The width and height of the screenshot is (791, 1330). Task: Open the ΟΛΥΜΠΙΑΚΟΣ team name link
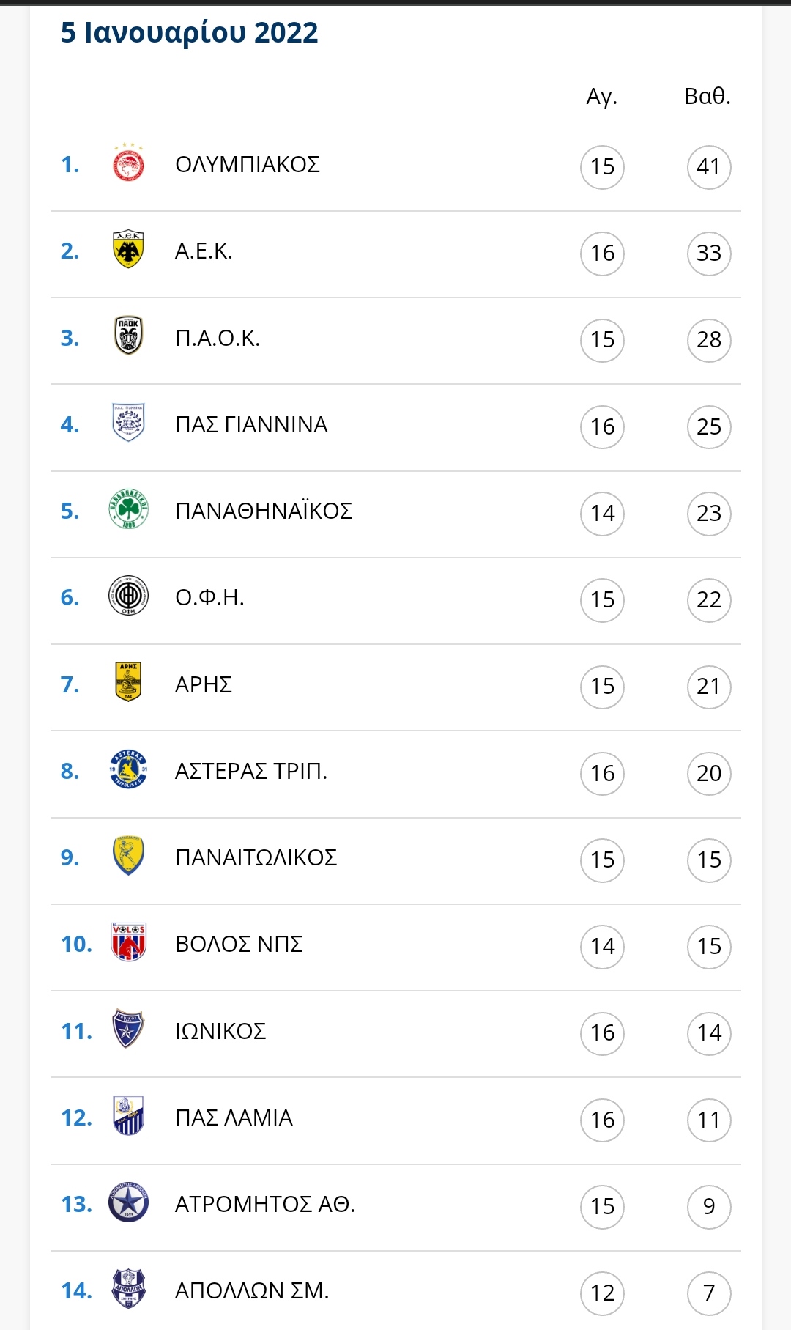coord(248,164)
